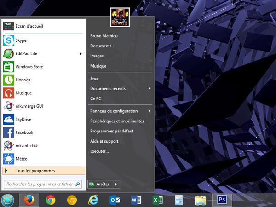Image resolution: width=276 pixels, height=207 pixels.
Task: Open the Calculator from the taskbar
Action: click(x=179, y=200)
